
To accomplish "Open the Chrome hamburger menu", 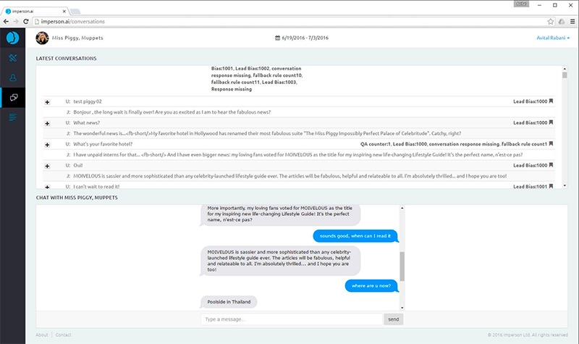I will click(x=570, y=22).
